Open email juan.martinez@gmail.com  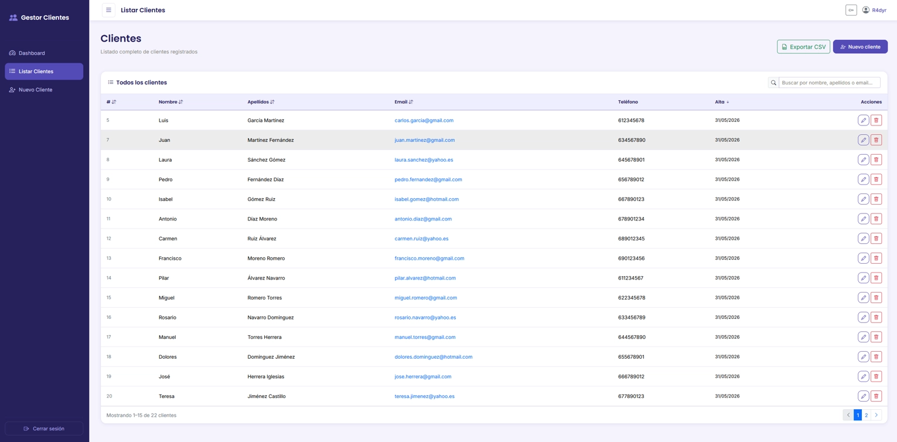[425, 140]
